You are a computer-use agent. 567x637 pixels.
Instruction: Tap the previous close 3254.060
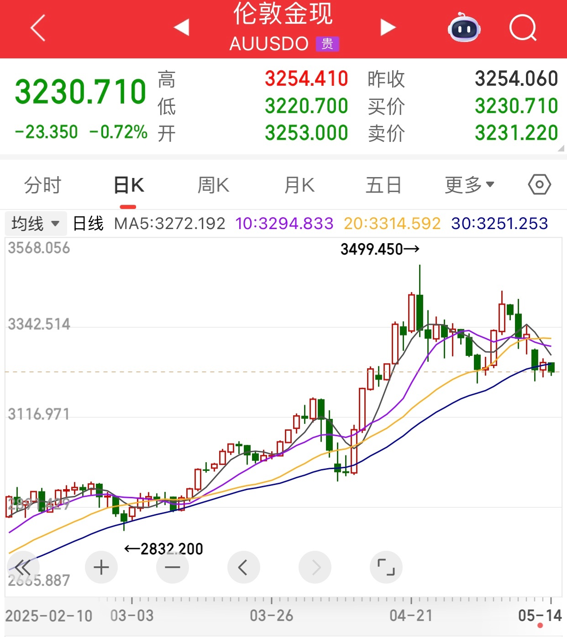(516, 78)
